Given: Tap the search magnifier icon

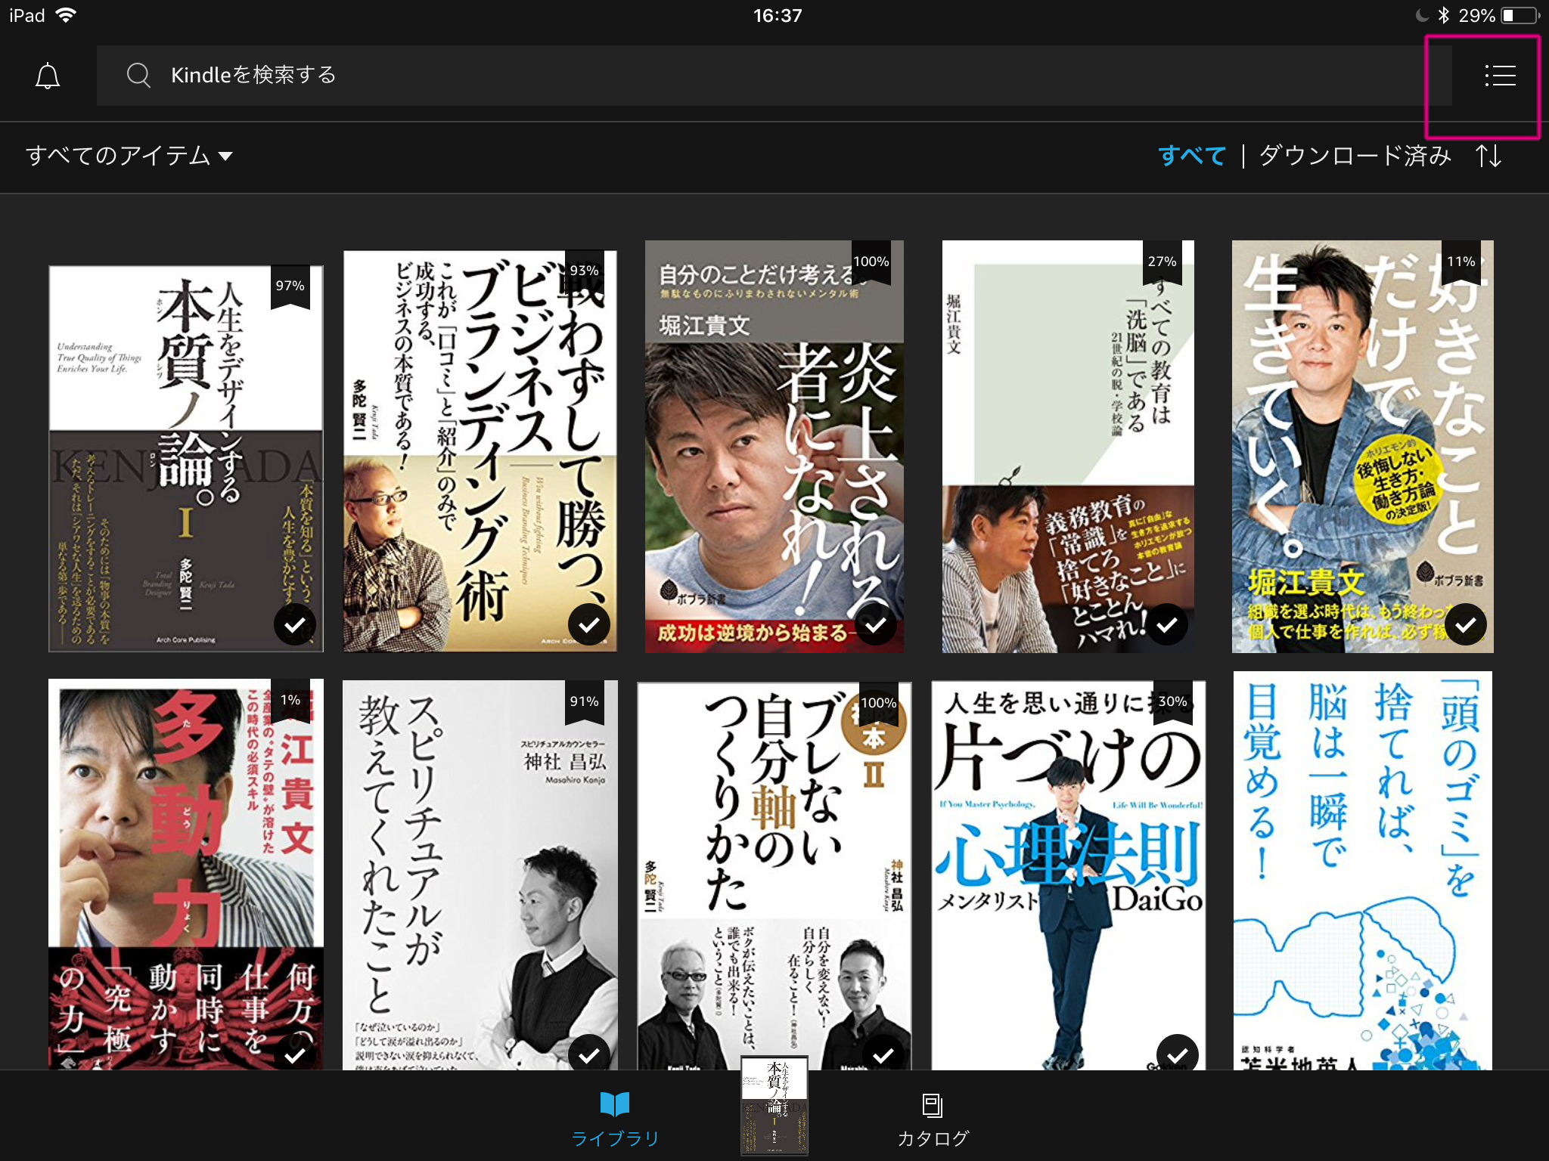Looking at the screenshot, I should 138,76.
